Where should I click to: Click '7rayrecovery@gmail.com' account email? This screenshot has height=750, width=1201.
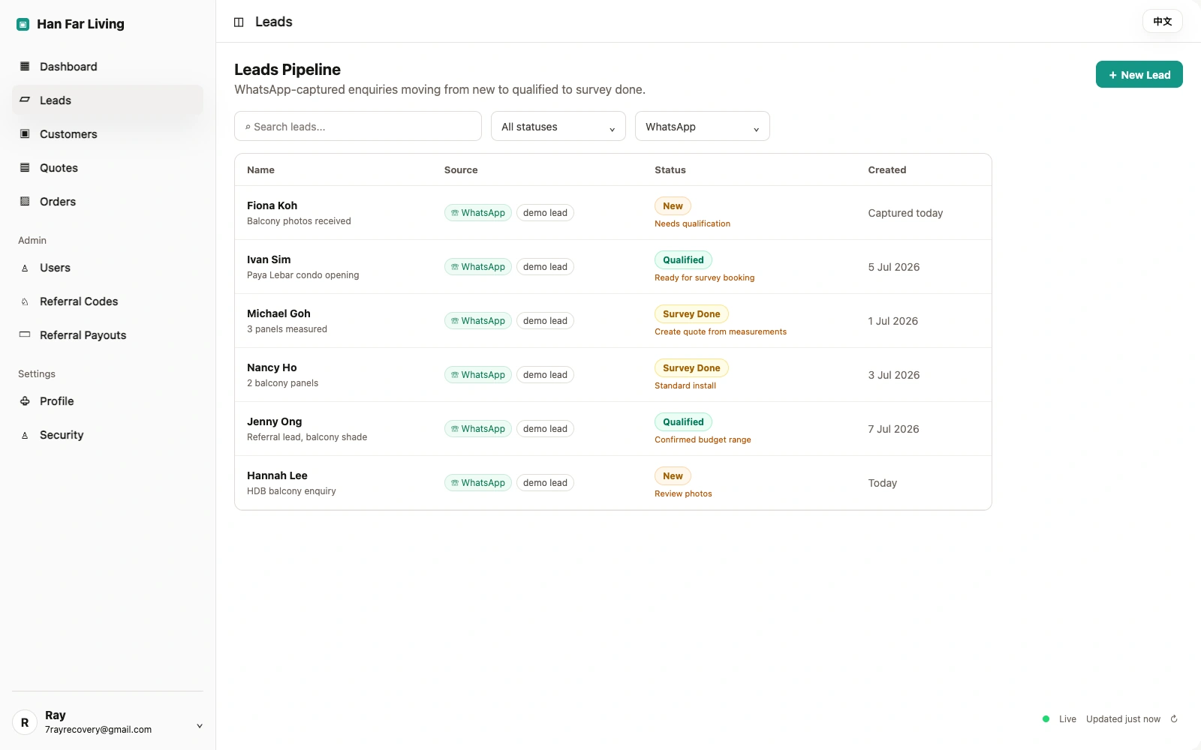click(98, 730)
